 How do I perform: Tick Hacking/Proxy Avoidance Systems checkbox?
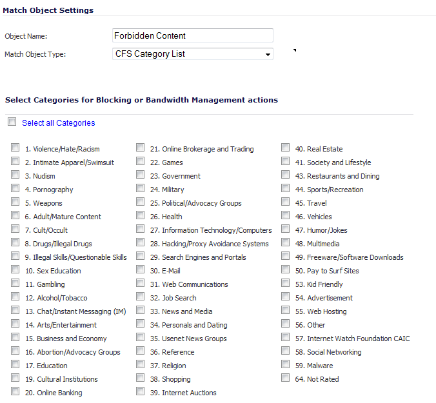click(141, 242)
